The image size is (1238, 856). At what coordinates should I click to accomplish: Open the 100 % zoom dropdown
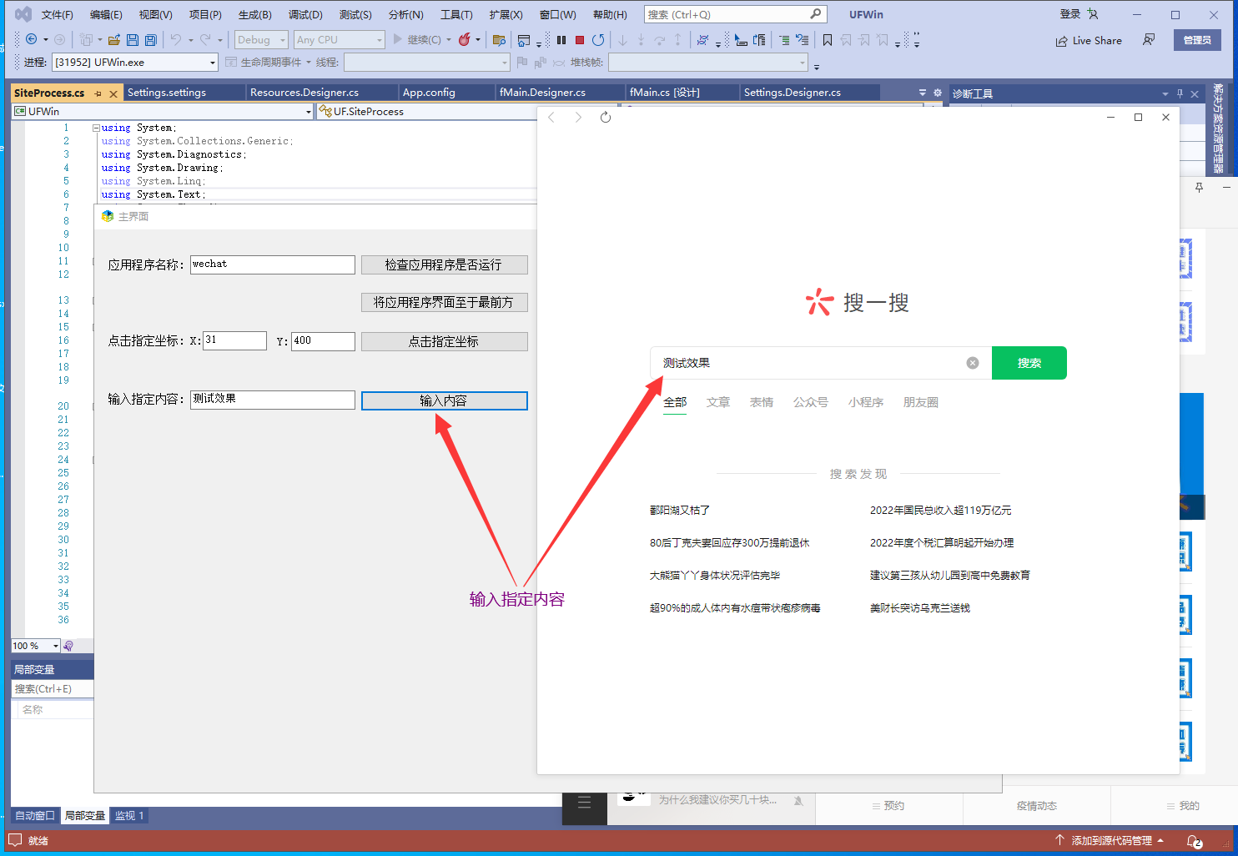36,646
